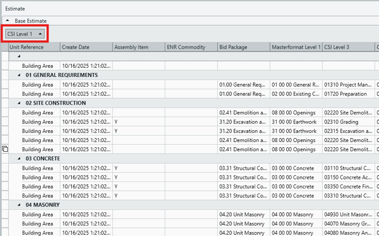The image size is (379, 236).
Task: Click the CSI Level 3 column header
Action: (x=347, y=47)
